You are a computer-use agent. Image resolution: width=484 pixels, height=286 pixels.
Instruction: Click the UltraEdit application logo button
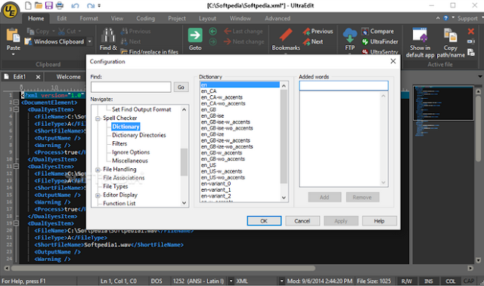click(10, 11)
